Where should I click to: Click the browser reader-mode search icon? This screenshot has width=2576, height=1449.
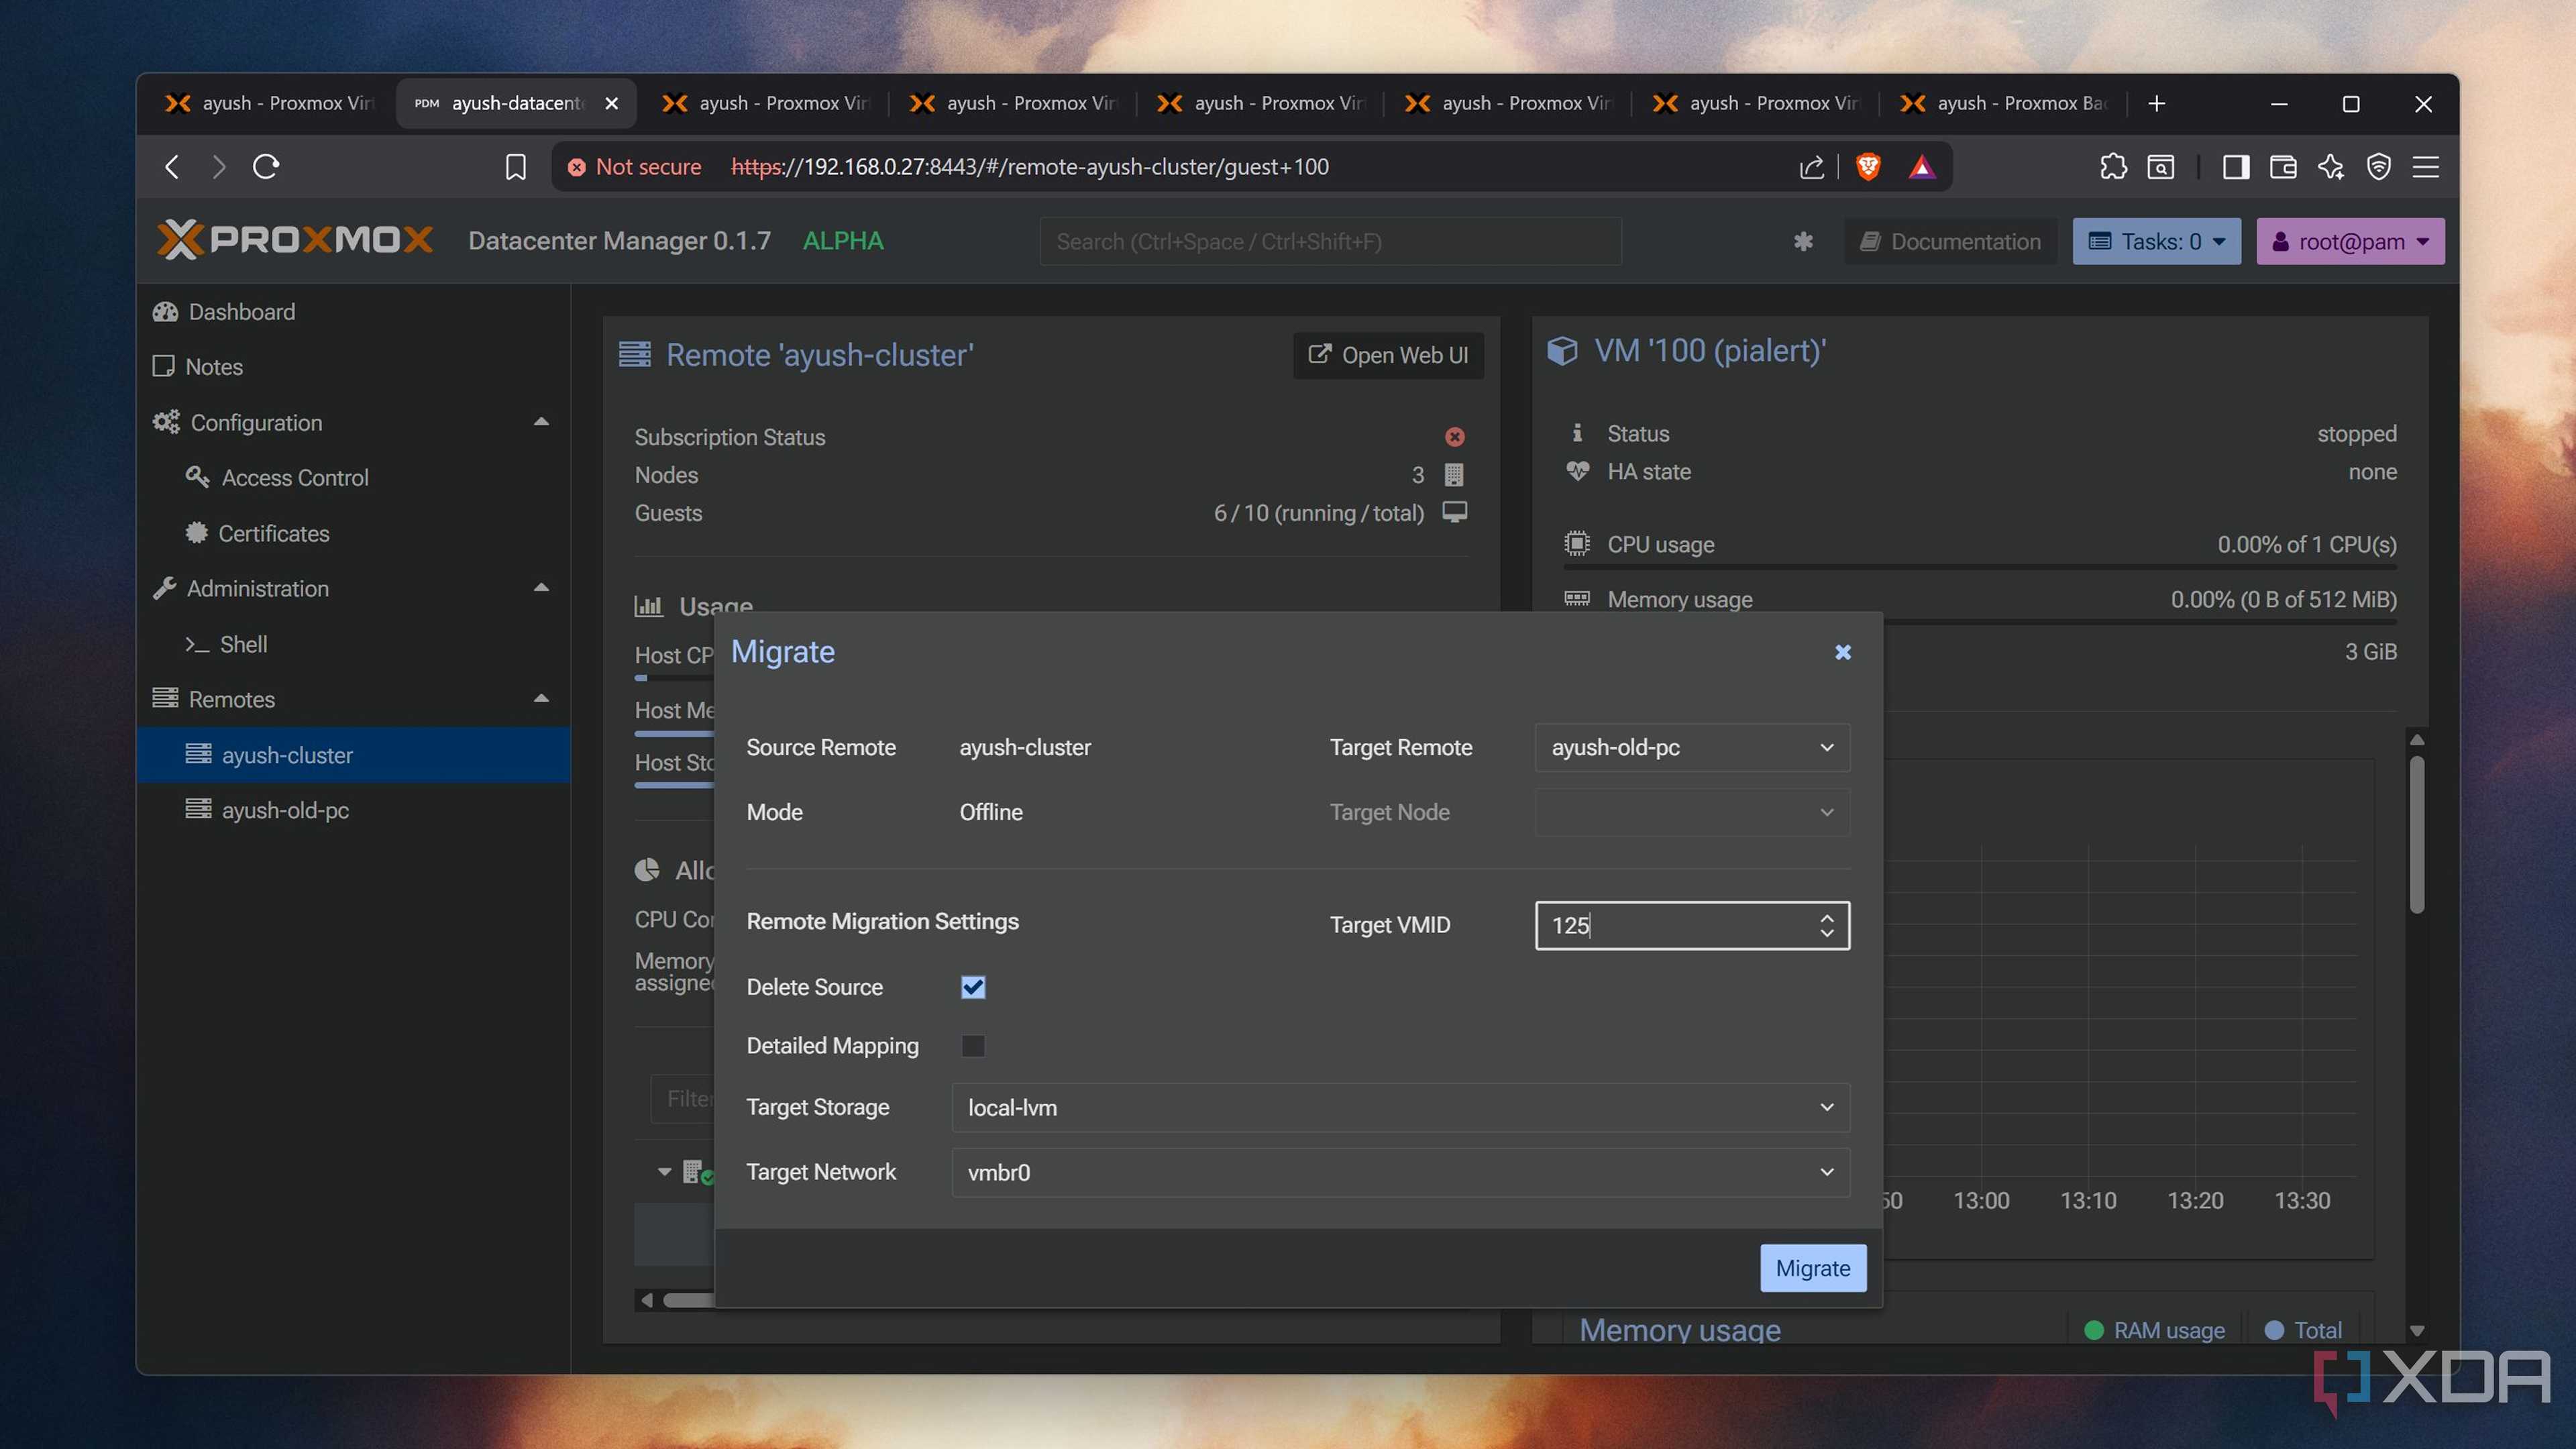coord(2161,166)
